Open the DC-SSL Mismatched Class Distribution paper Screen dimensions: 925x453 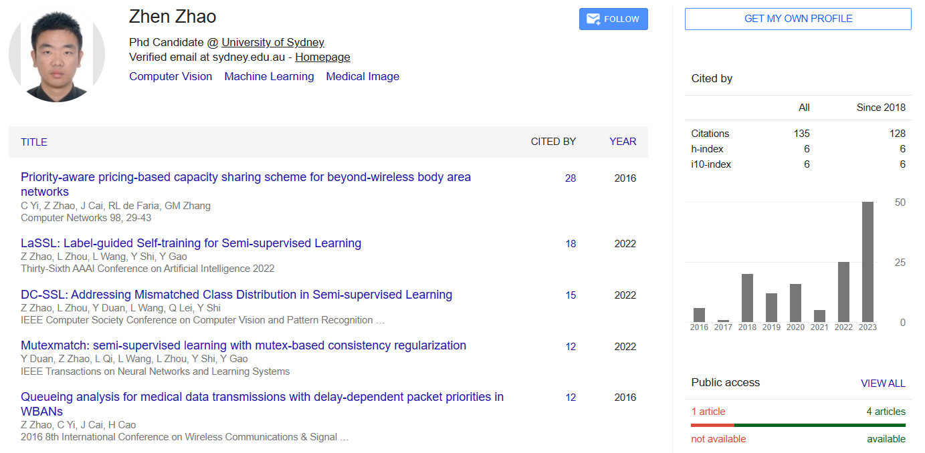pyautogui.click(x=236, y=295)
